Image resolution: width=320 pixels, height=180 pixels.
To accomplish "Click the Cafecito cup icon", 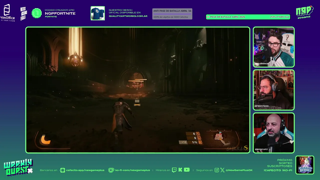I will [62, 170].
